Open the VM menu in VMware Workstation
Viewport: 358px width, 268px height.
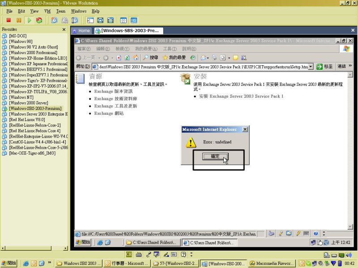47,11
